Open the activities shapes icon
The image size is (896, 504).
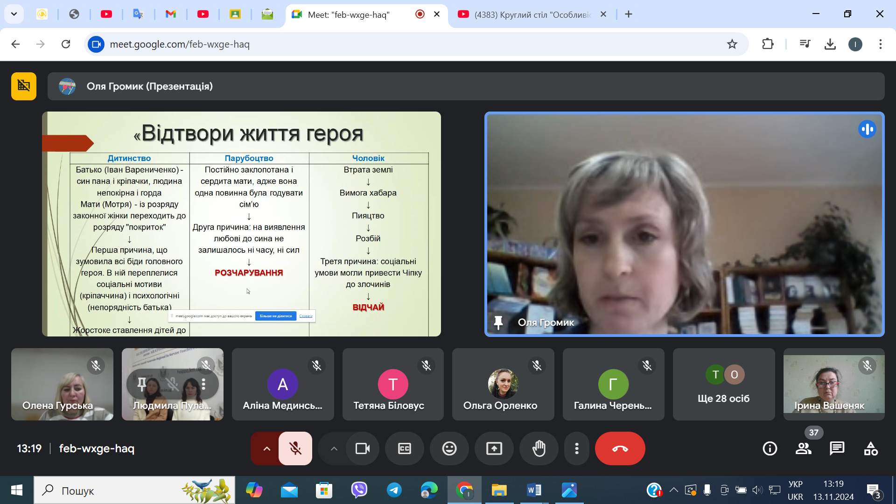coord(870,448)
